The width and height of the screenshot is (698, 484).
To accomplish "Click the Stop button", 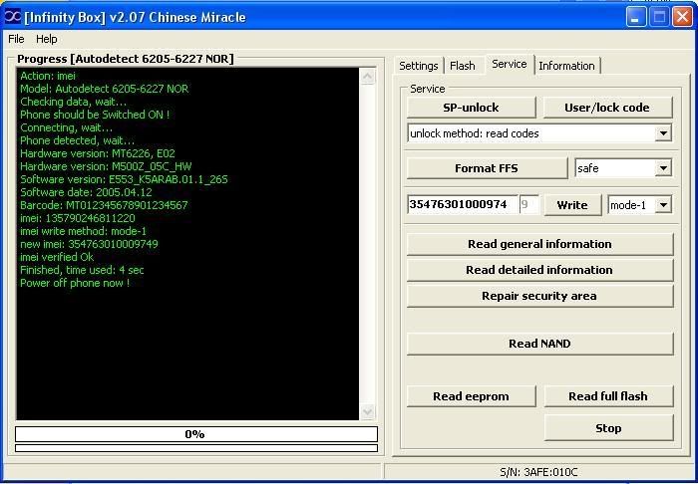I will pyautogui.click(x=608, y=428).
